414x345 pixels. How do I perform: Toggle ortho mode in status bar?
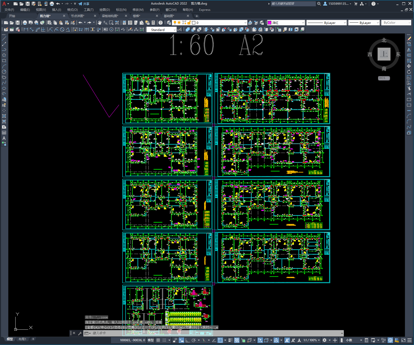click(x=187, y=340)
